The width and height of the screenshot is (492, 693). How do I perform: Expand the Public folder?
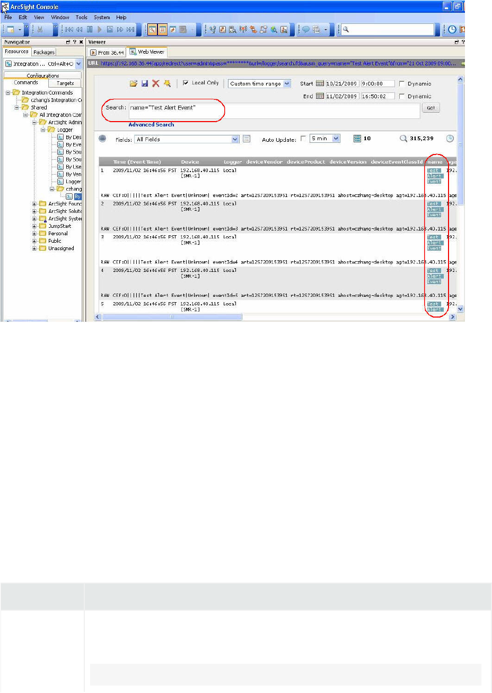pos(35,241)
